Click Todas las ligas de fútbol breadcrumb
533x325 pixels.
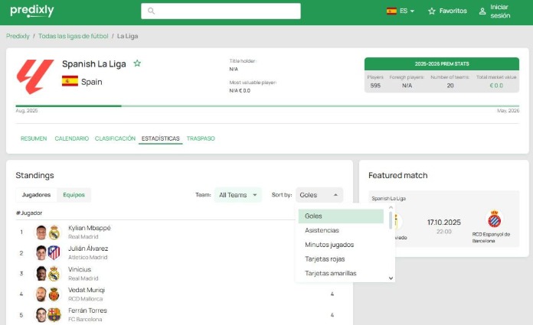point(73,36)
